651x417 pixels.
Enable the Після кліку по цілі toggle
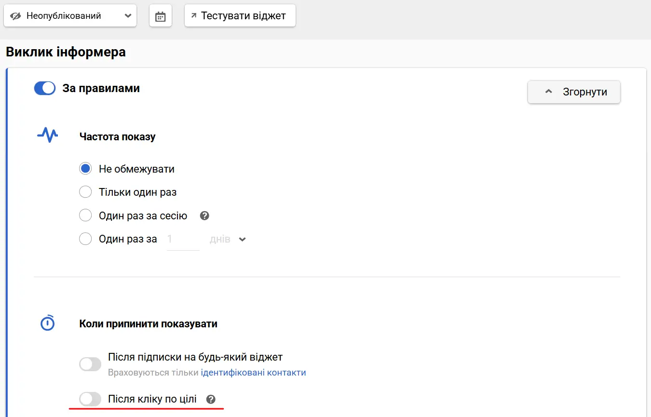click(90, 399)
